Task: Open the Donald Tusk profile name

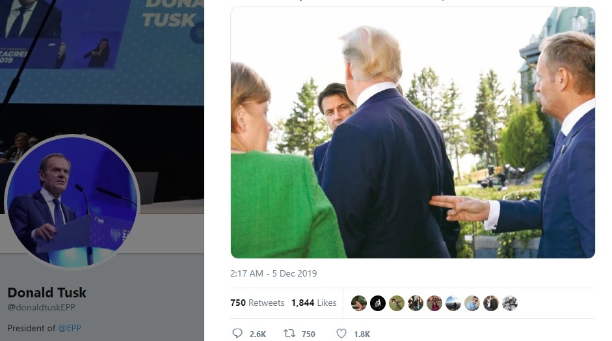Action: point(47,293)
